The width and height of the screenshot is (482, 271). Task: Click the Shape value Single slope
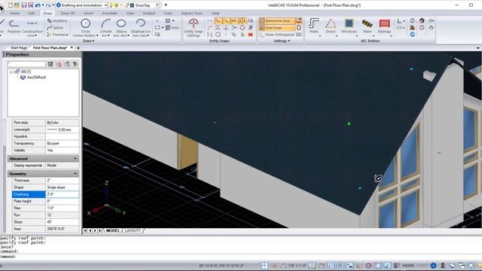pos(63,187)
